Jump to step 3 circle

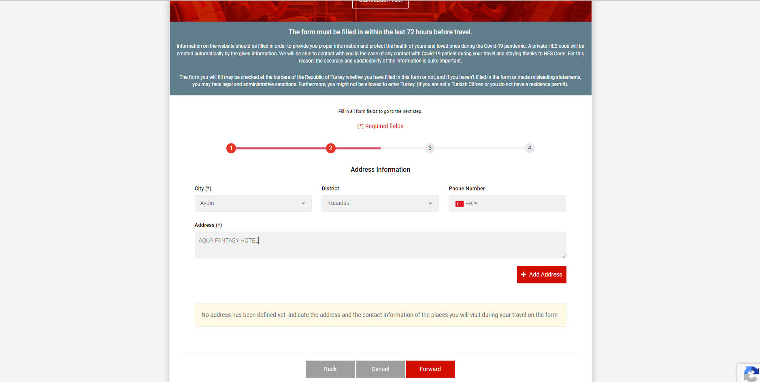(430, 148)
